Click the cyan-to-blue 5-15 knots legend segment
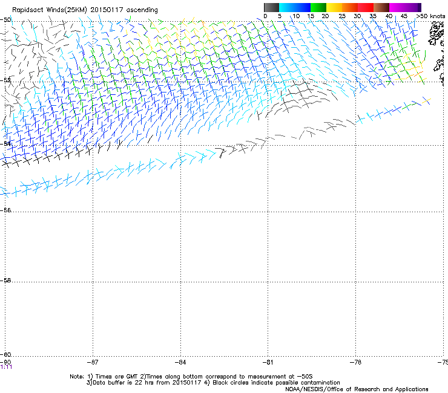The width and height of the screenshot is (448, 393). (x=295, y=7)
